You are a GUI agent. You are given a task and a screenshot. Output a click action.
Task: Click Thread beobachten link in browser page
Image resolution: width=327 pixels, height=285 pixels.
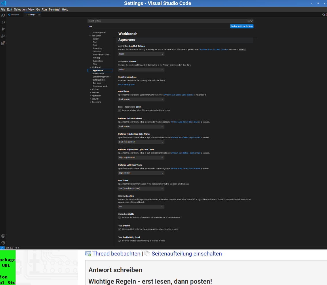pyautogui.click(x=116, y=254)
